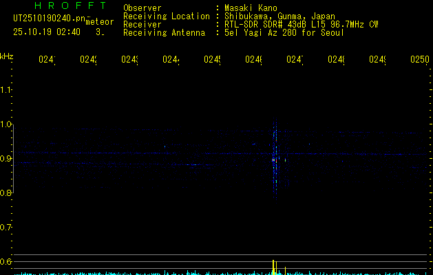Click the 25.10.19 02:40 timestamp
The width and height of the screenshot is (433, 275).
pos(47,32)
